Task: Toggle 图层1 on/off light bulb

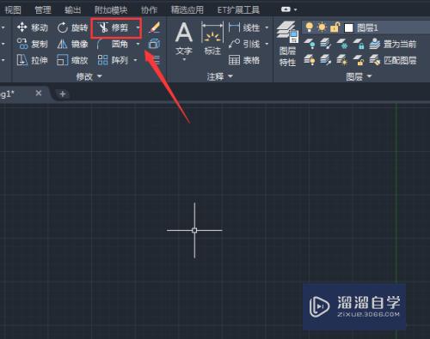Action: click(x=309, y=27)
